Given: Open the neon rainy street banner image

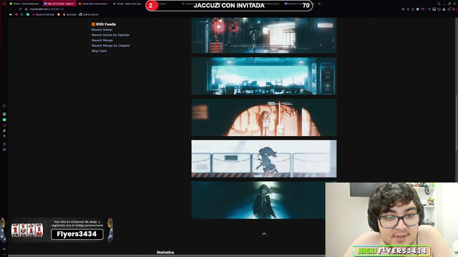Looking at the screenshot, I should pos(264,35).
